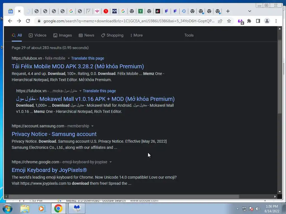The height and width of the screenshot is (214, 286).
Task: Open a new browser tab
Action: click(228, 11)
